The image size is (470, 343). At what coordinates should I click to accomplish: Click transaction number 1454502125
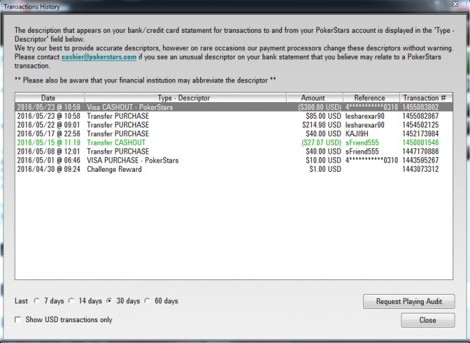[x=420, y=125]
